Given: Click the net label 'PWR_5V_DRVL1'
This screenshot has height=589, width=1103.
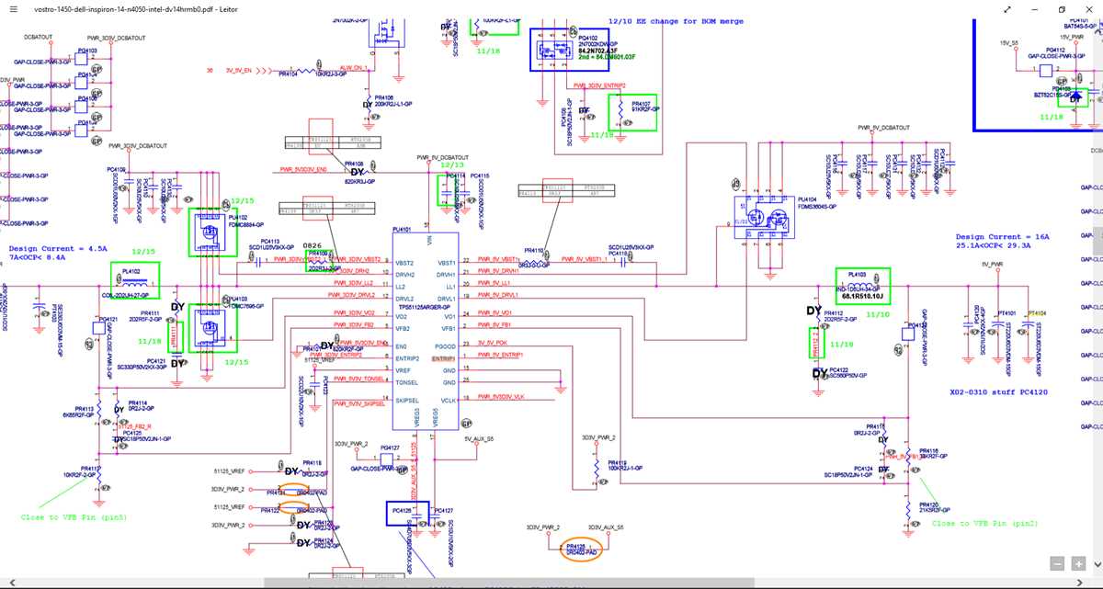Looking at the screenshot, I should [x=500, y=294].
